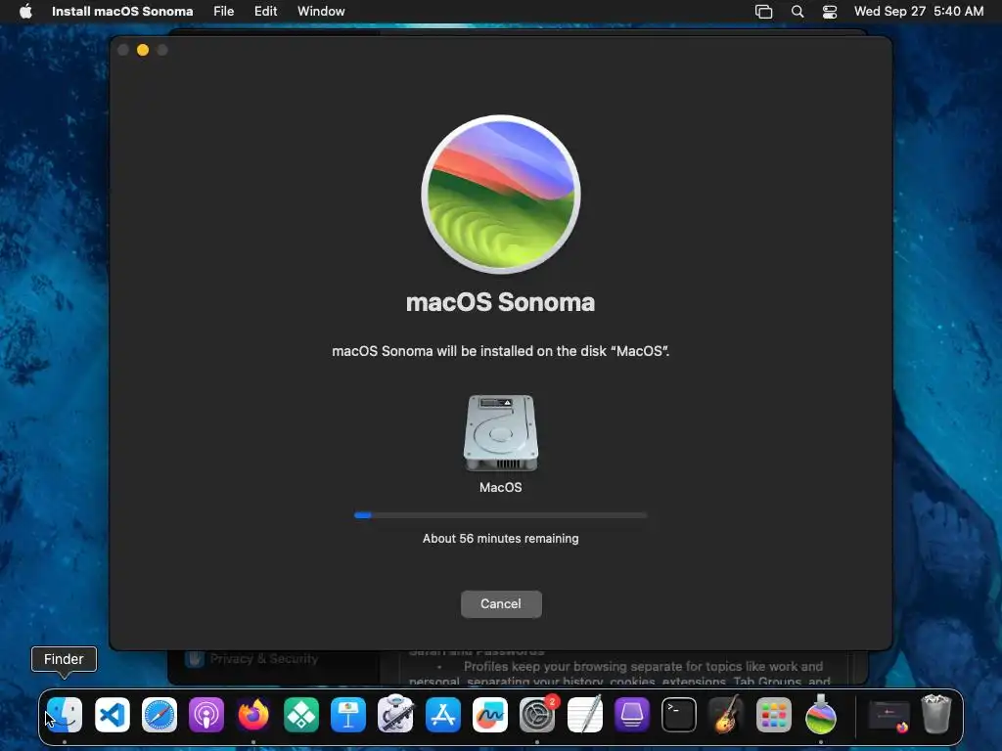
Task: Click the Install macOS Sonoma icon in the Dock
Action: [821, 715]
